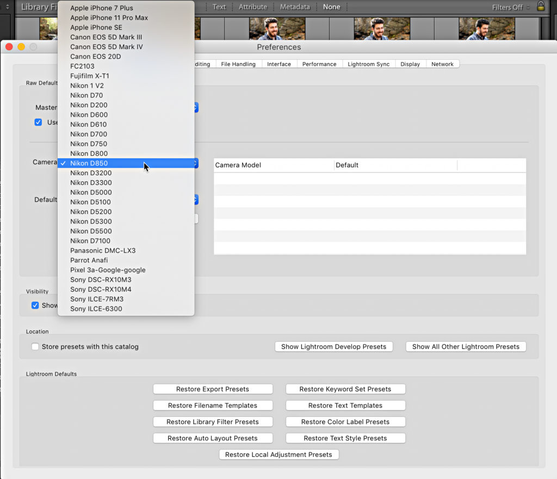
Task: Choose Apple iPhone 7 Plus from camera list
Action: click(126, 8)
